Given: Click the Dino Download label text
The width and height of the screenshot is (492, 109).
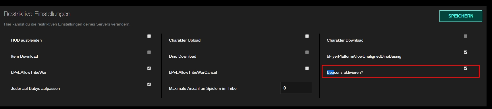Looking at the screenshot, I should tap(183, 56).
